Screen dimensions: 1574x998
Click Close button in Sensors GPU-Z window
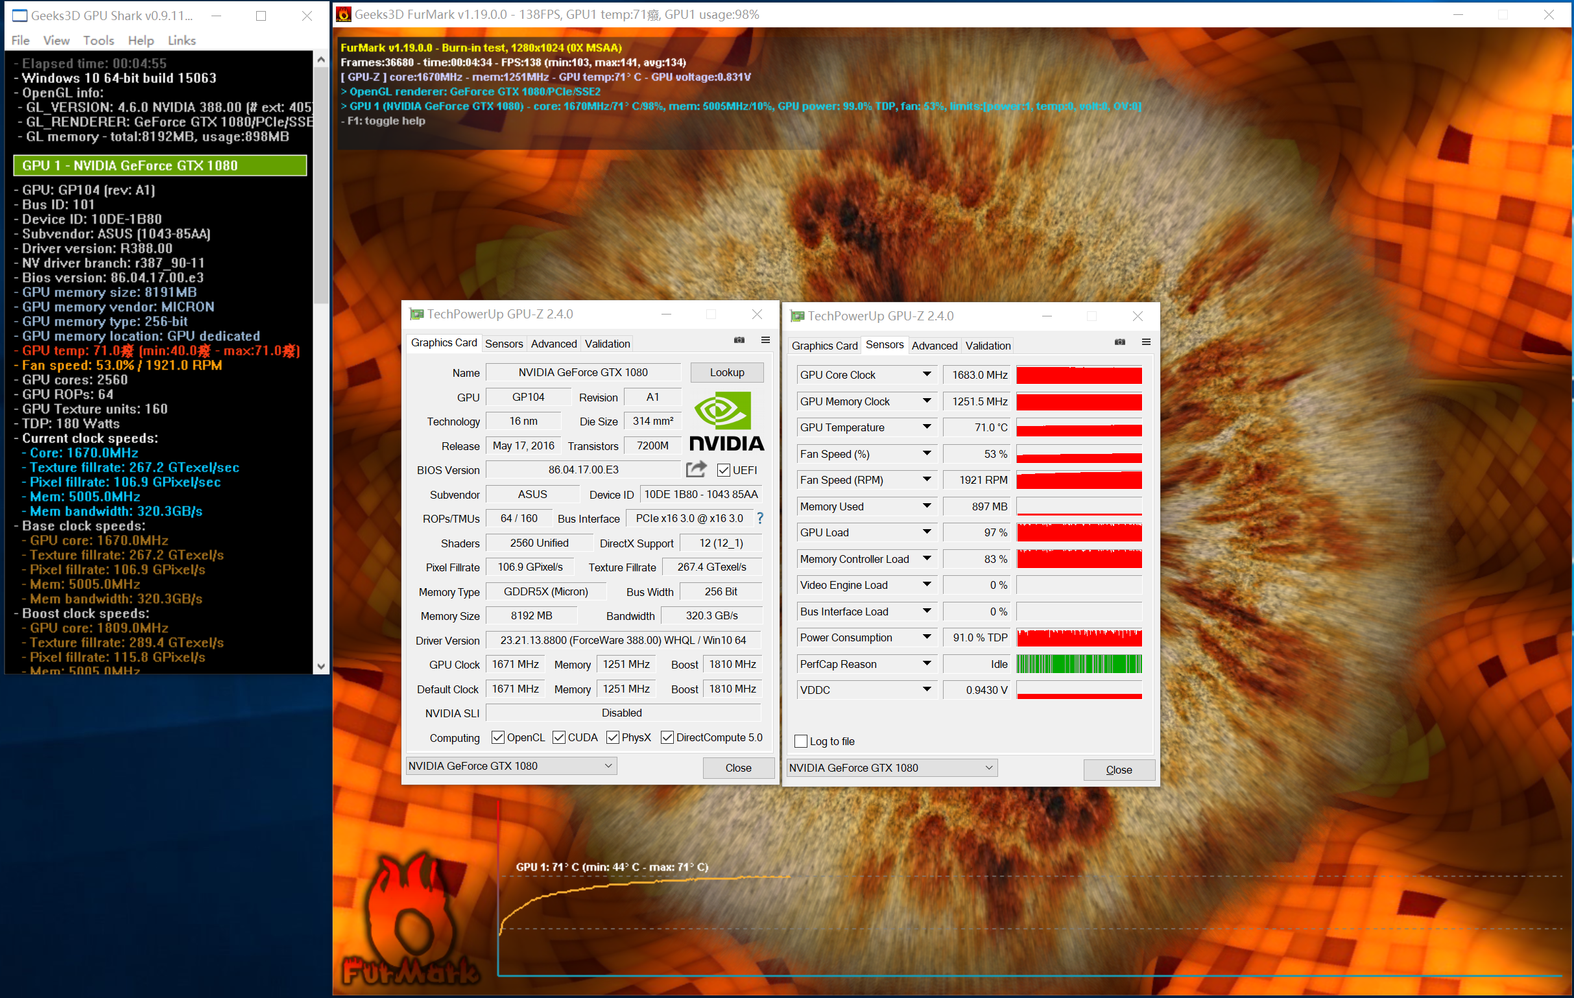(1119, 769)
